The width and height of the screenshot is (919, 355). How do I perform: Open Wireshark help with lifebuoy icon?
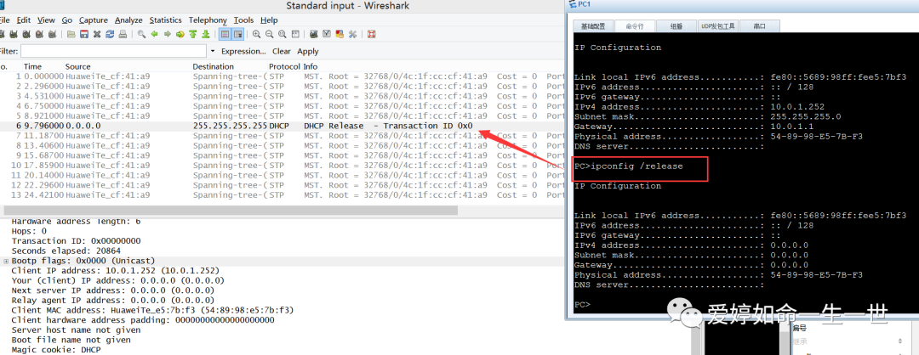(x=372, y=34)
